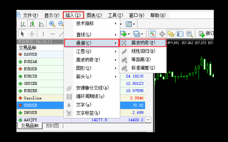Select the line chart icon
Viewport: 228px width, 142px height.
click(x=41, y=24)
